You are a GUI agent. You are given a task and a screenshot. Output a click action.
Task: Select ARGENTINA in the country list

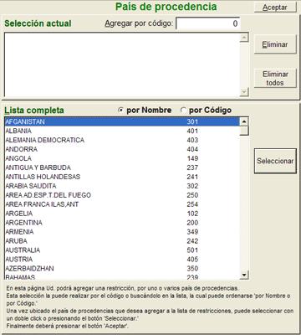122,223
